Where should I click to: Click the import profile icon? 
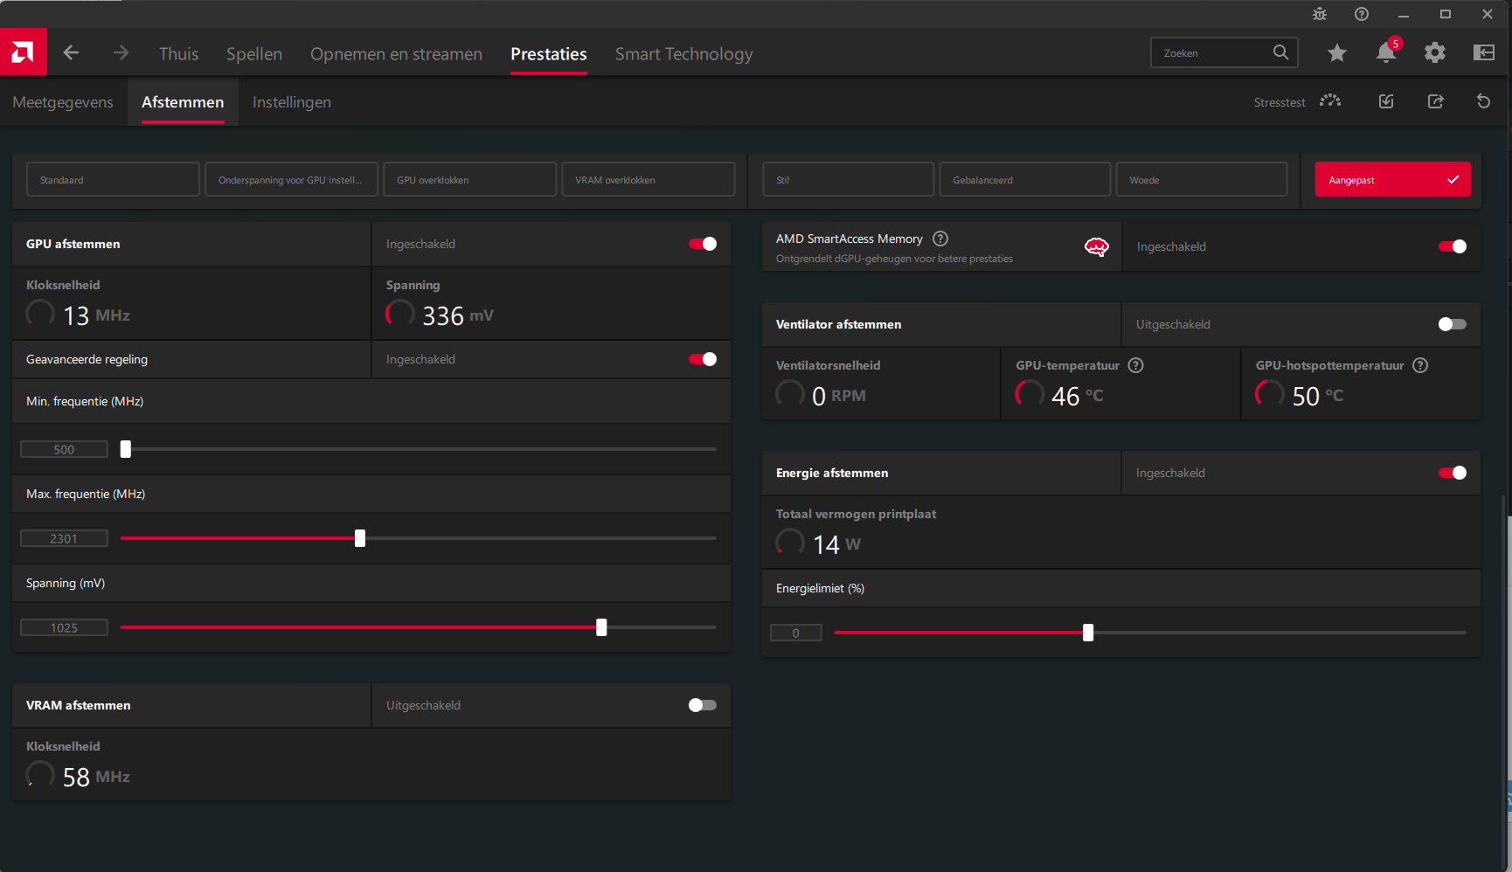pyautogui.click(x=1386, y=101)
